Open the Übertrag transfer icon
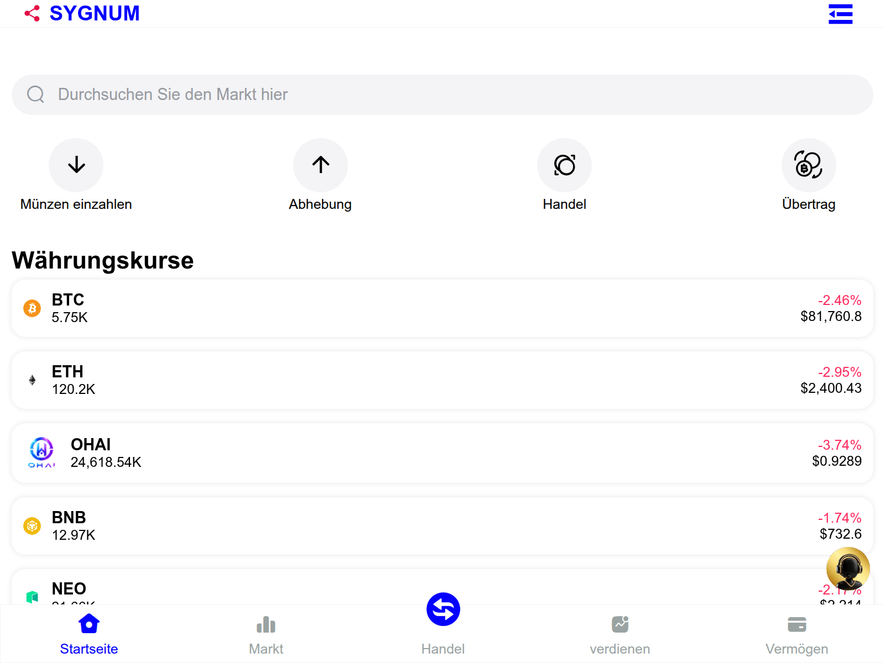885x663 pixels. (x=809, y=165)
